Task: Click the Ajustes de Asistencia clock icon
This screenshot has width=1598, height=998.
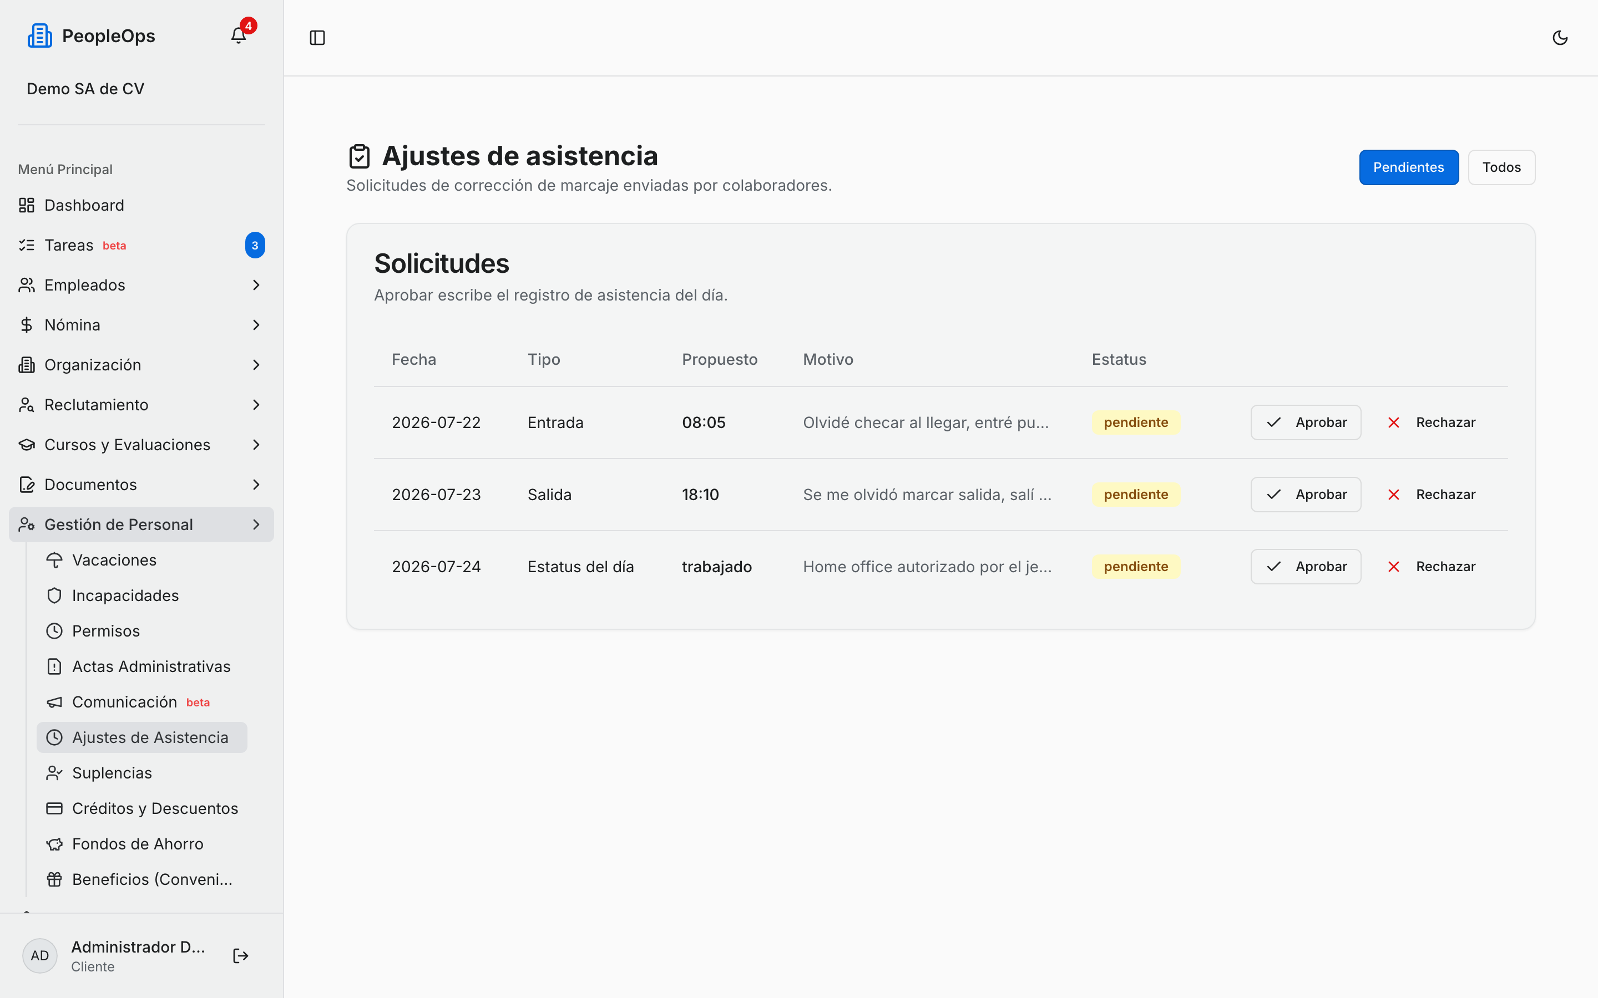Action: point(54,737)
